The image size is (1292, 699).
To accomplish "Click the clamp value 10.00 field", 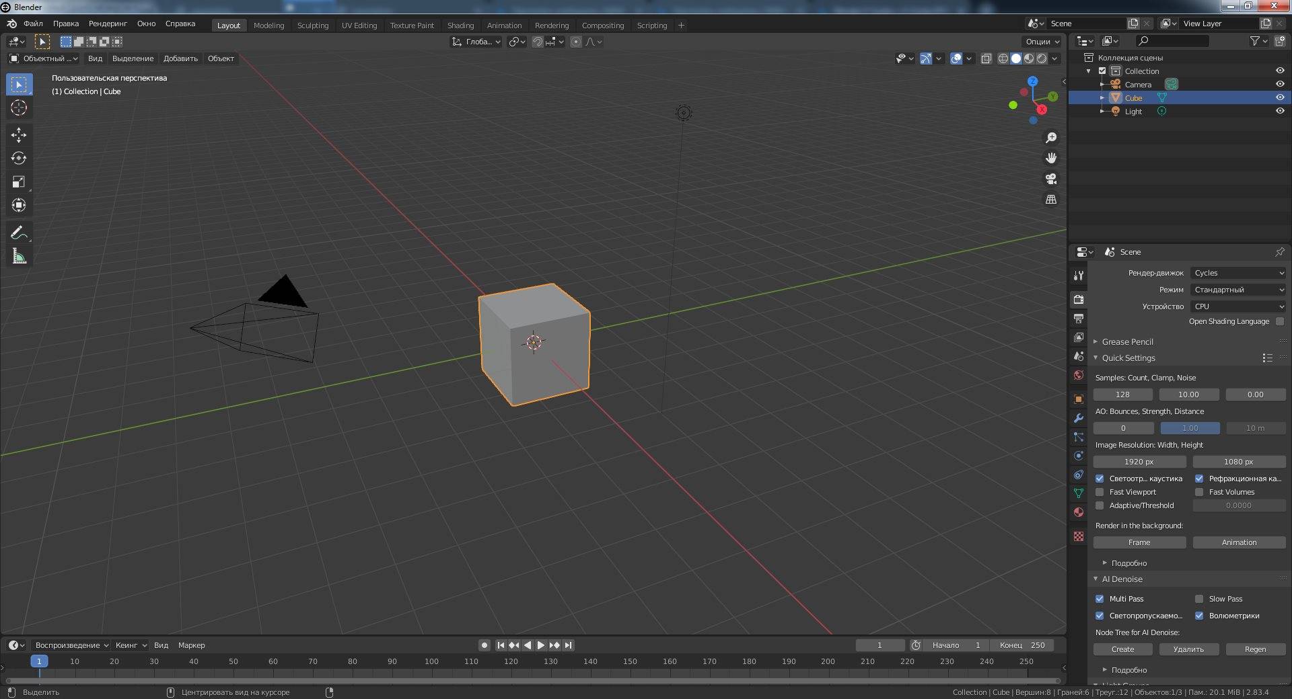I will click(x=1188, y=395).
